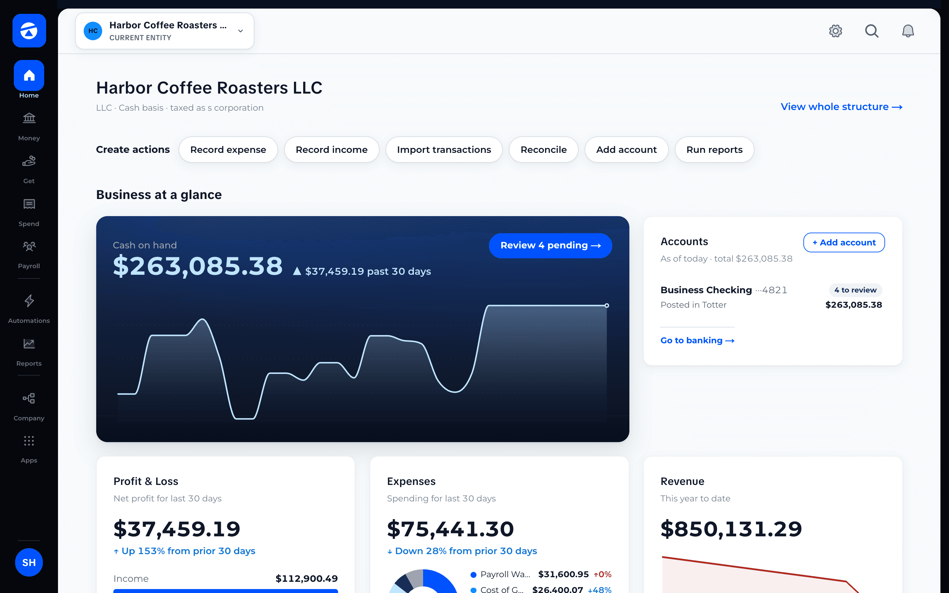Click expenses $75,441.30 value
The image size is (949, 593).
tap(450, 529)
